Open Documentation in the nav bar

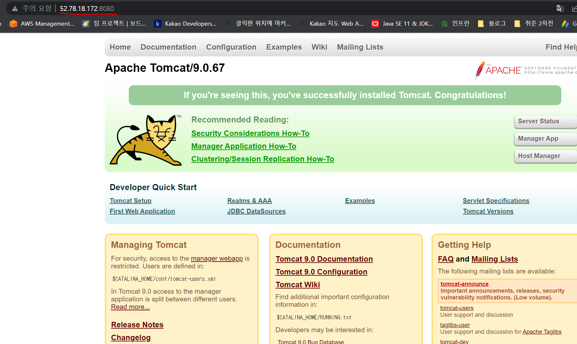click(x=169, y=47)
